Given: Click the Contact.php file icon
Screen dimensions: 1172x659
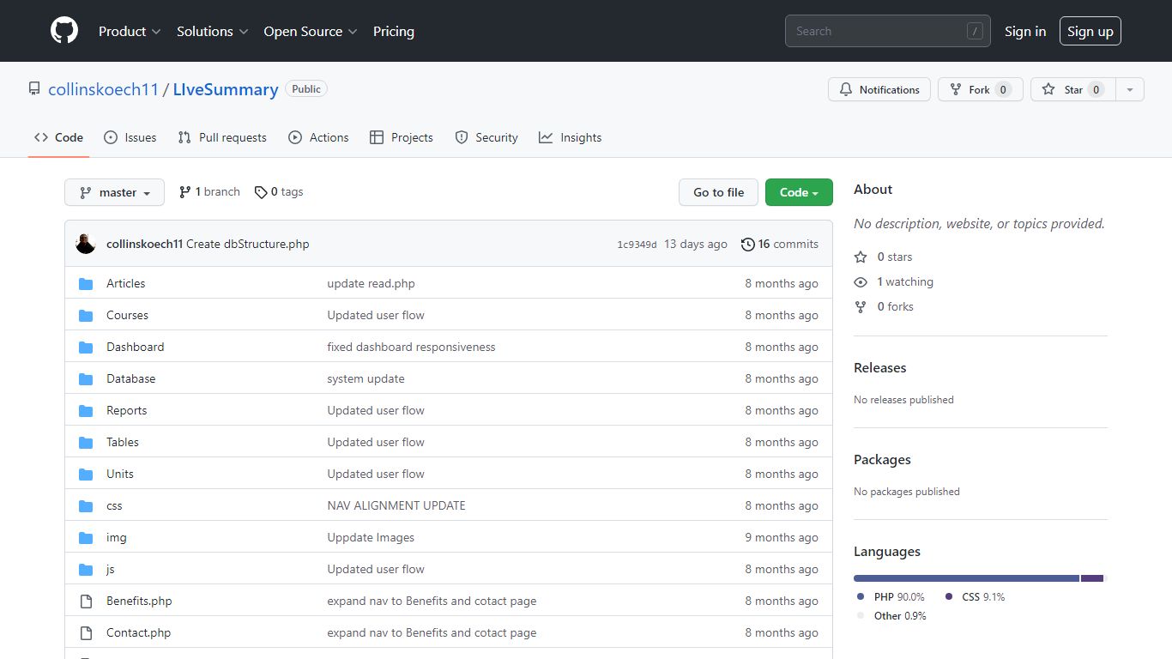Looking at the screenshot, I should coord(86,632).
